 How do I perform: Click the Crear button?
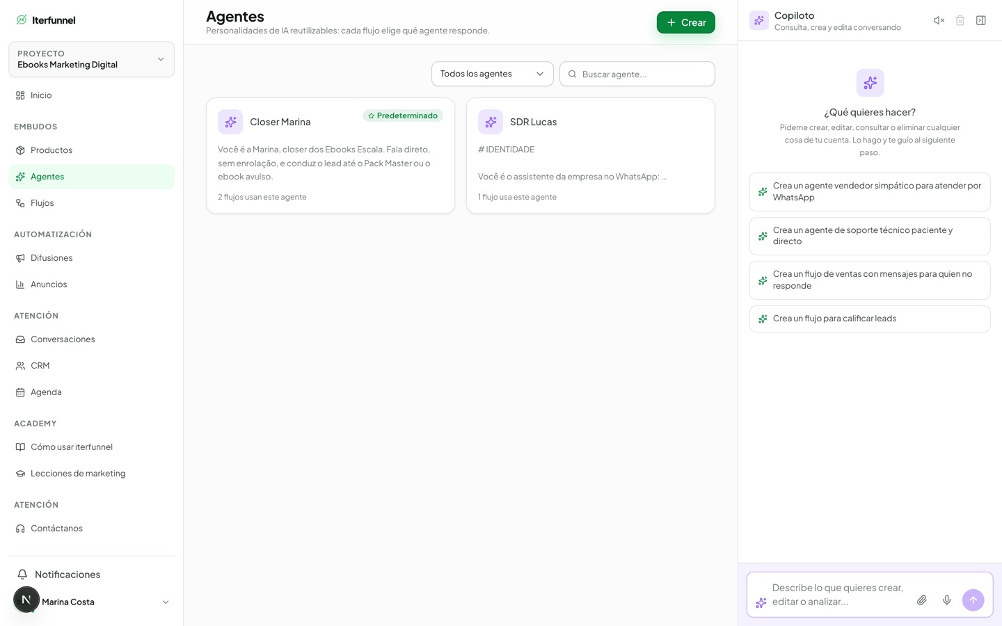click(685, 22)
